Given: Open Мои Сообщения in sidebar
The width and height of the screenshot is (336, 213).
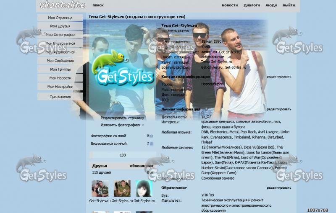Looking at the screenshot, I should click(60, 61).
